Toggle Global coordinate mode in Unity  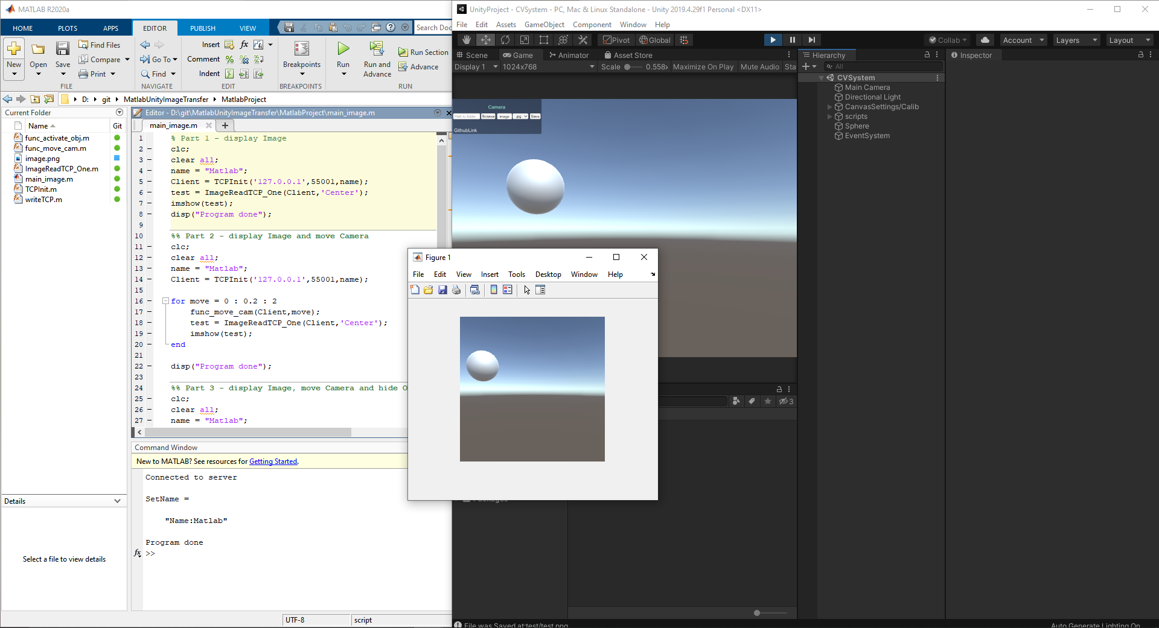coord(654,39)
